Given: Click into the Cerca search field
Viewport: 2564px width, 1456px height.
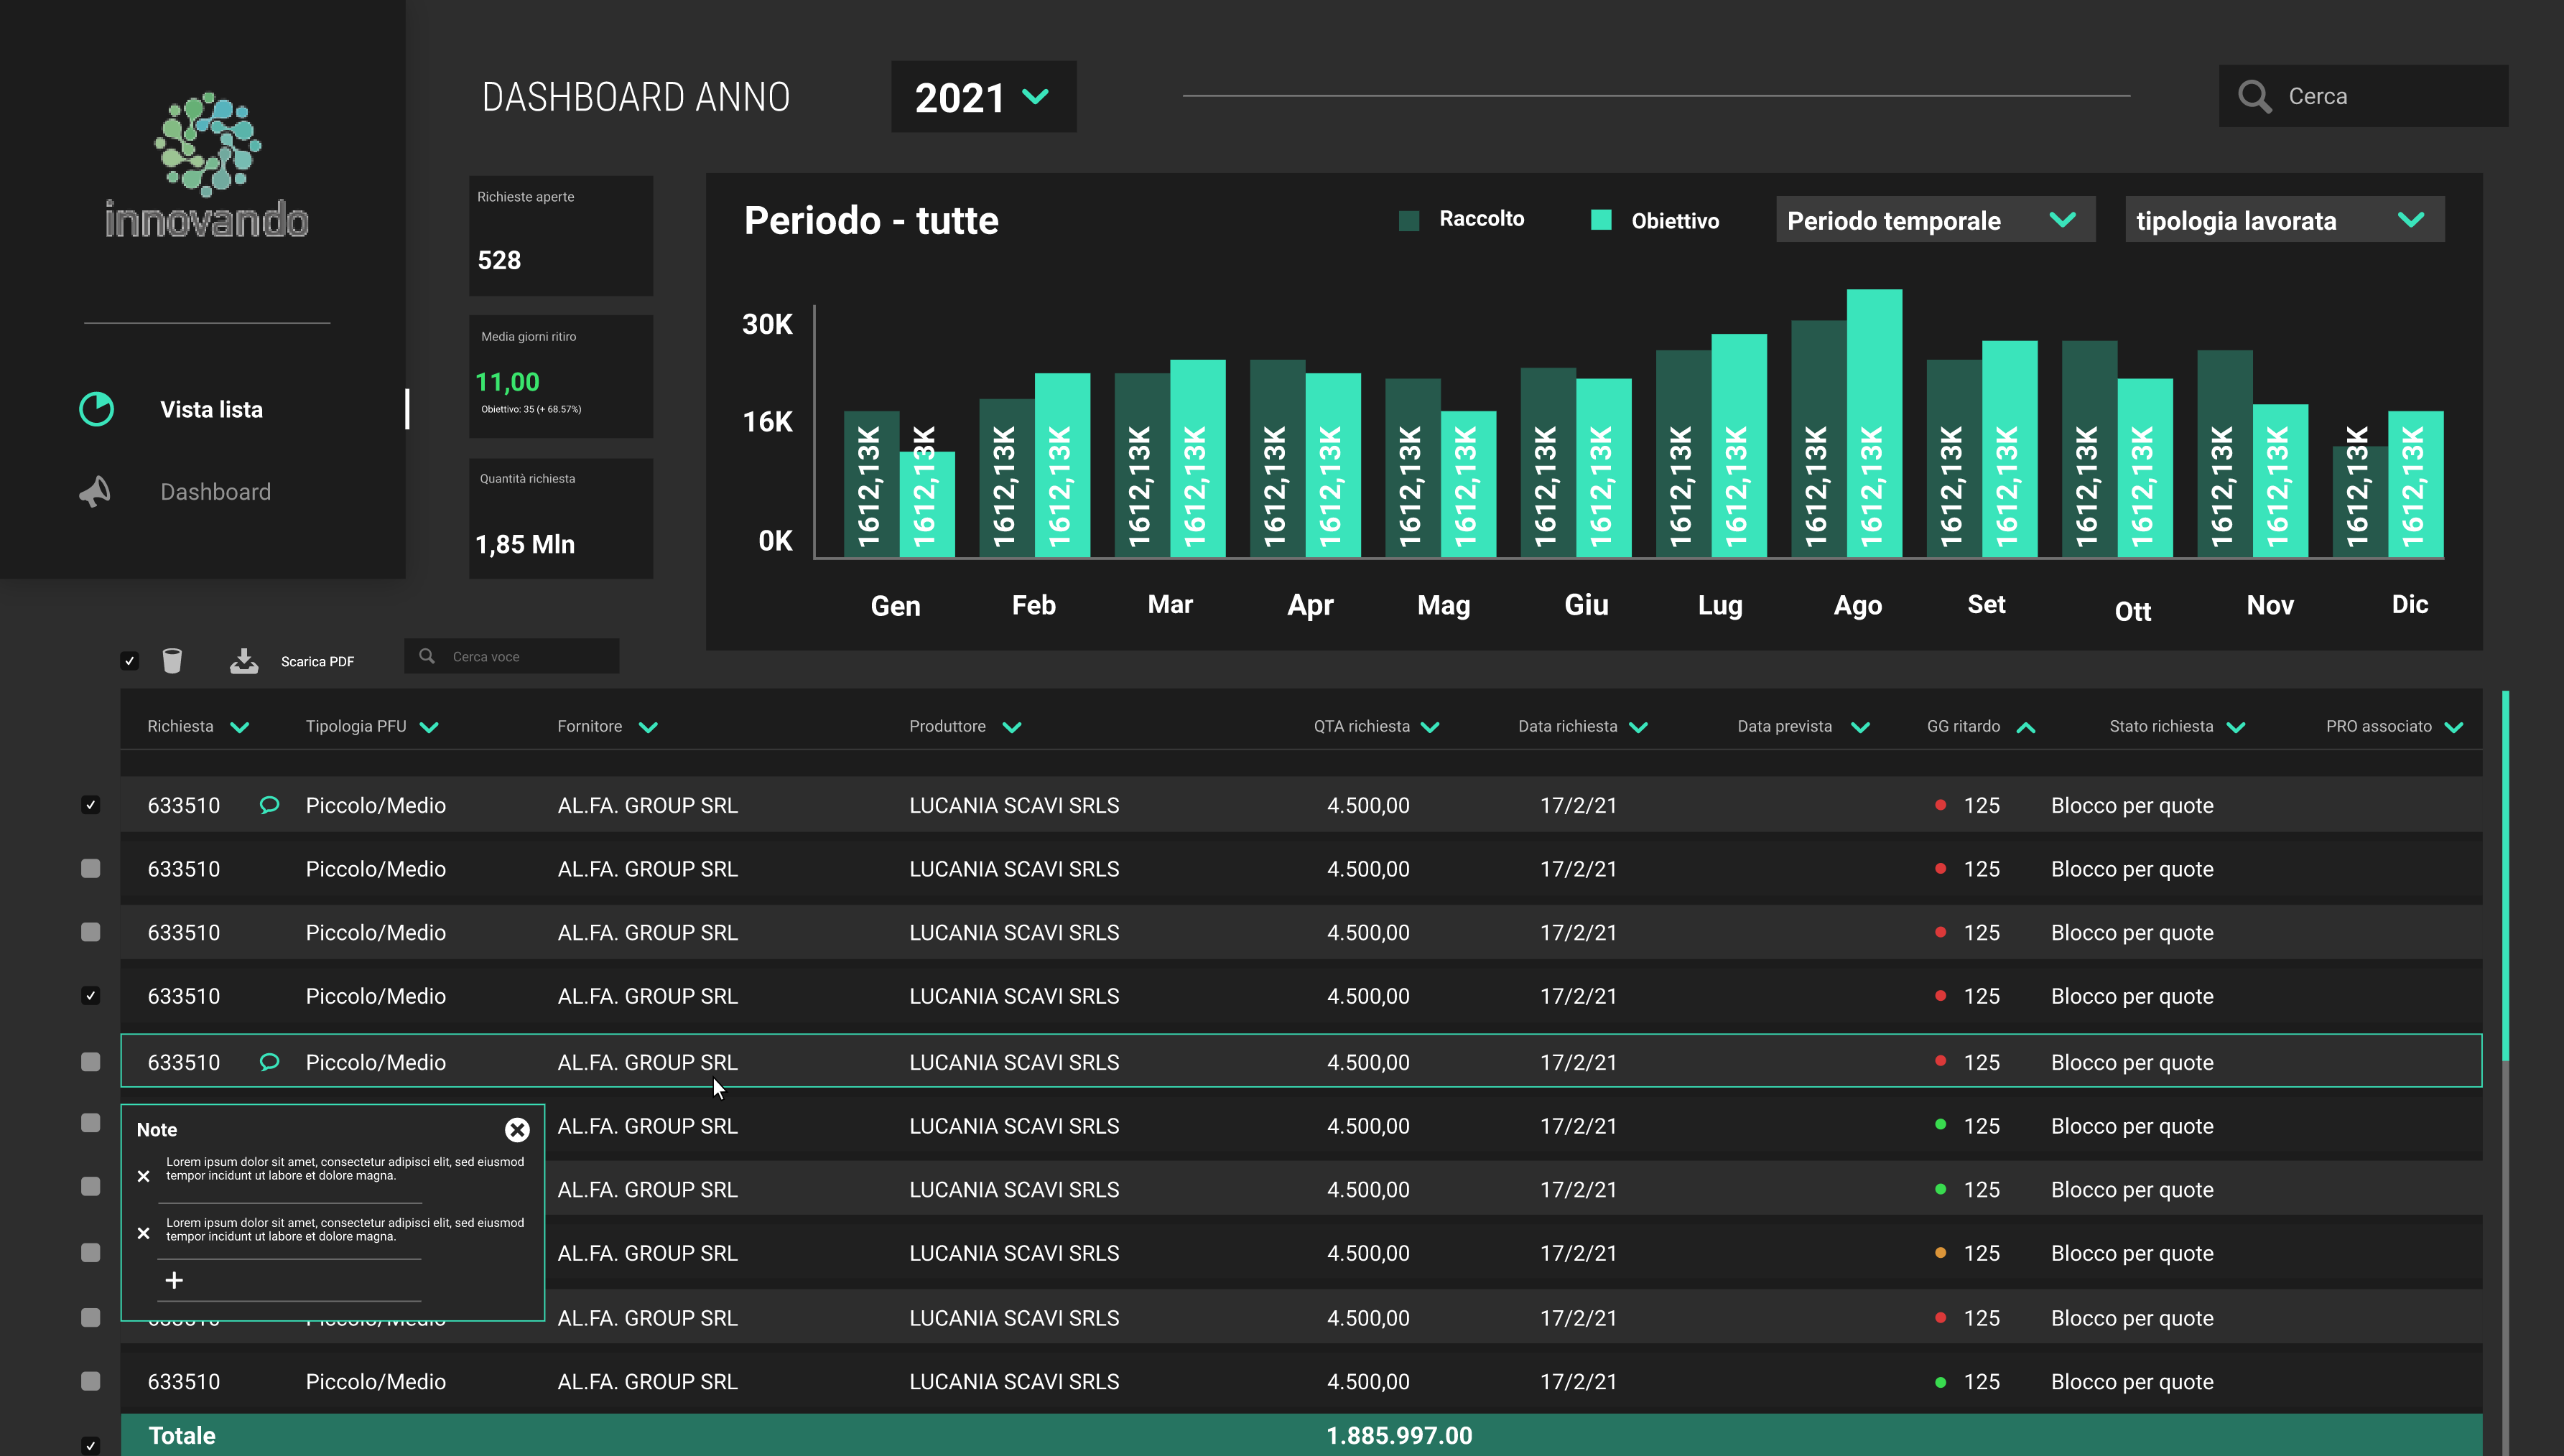Looking at the screenshot, I should [x=2363, y=96].
